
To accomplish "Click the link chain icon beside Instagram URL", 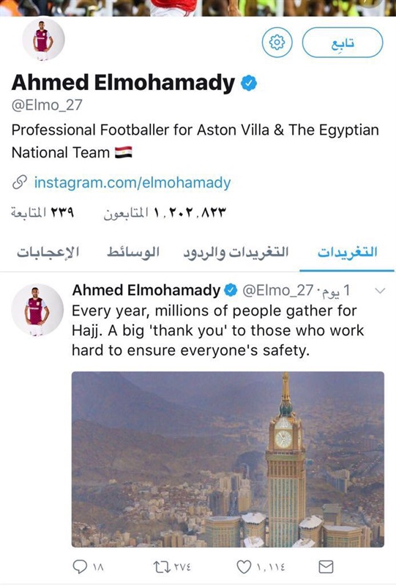I will [20, 182].
